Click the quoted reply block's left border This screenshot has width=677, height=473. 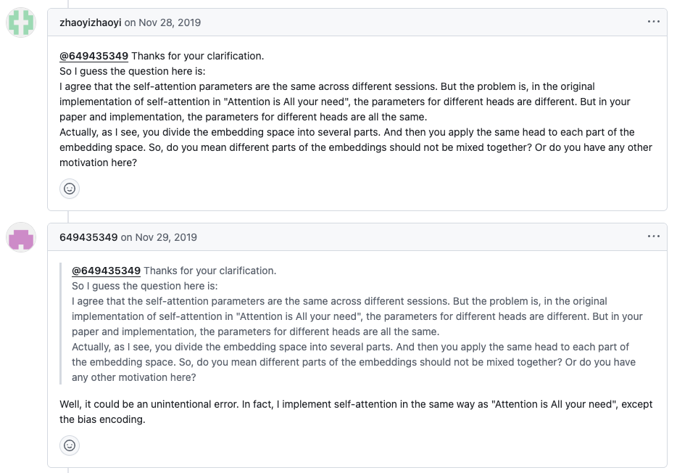pos(60,324)
